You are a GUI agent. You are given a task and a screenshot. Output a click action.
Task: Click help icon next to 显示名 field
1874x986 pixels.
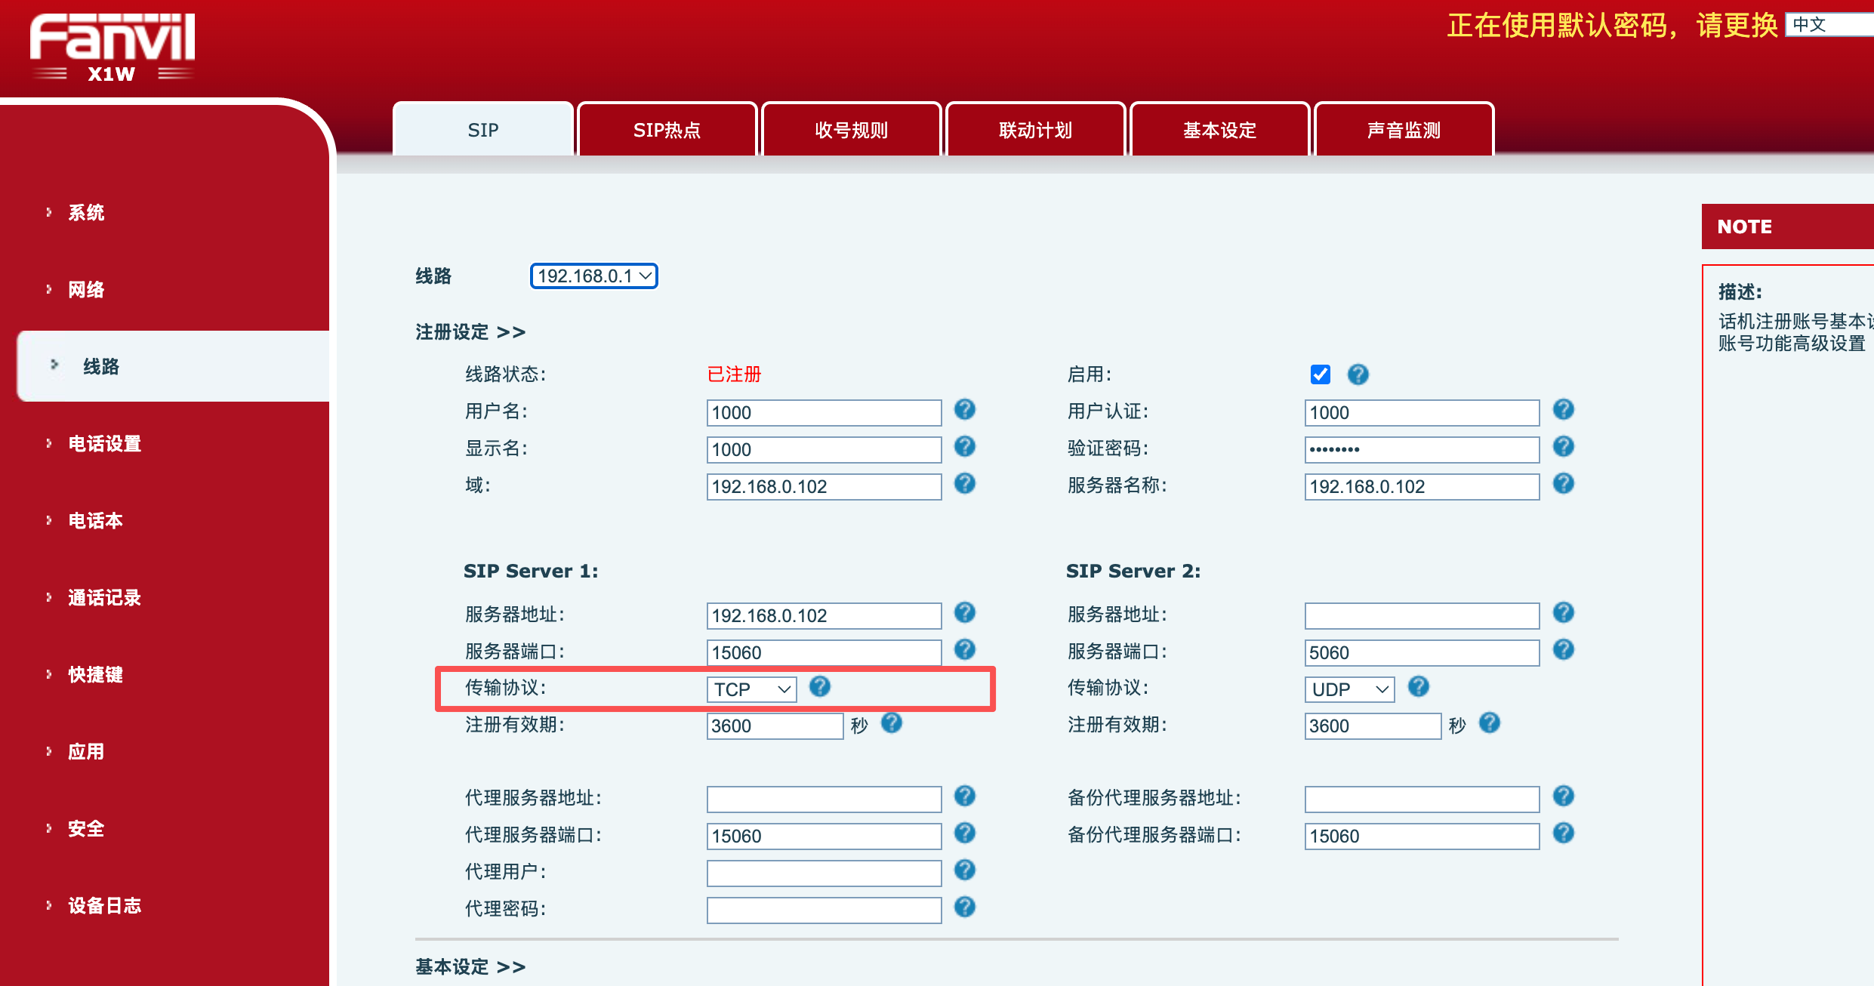(x=965, y=447)
